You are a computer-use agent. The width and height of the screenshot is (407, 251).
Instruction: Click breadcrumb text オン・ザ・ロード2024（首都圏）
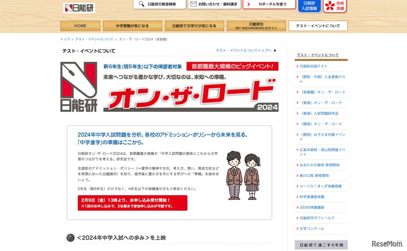point(143,39)
